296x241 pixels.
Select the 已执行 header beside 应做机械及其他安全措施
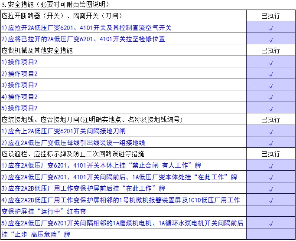(270, 50)
